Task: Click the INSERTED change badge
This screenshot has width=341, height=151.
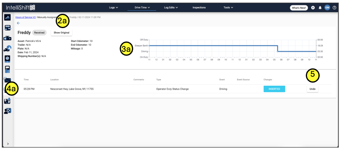Action: click(274, 89)
